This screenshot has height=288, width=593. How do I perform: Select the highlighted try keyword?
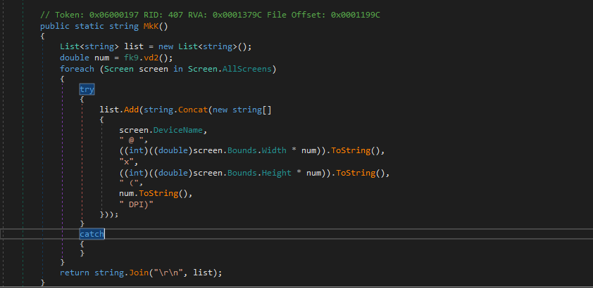87,90
